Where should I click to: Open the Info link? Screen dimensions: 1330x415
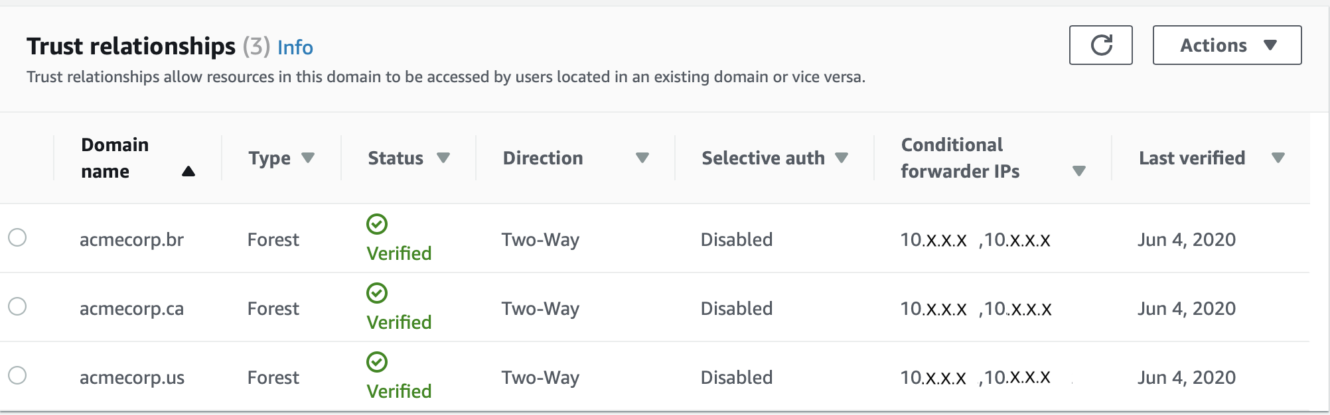click(x=295, y=48)
